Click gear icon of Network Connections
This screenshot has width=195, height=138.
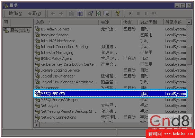coord(37,117)
